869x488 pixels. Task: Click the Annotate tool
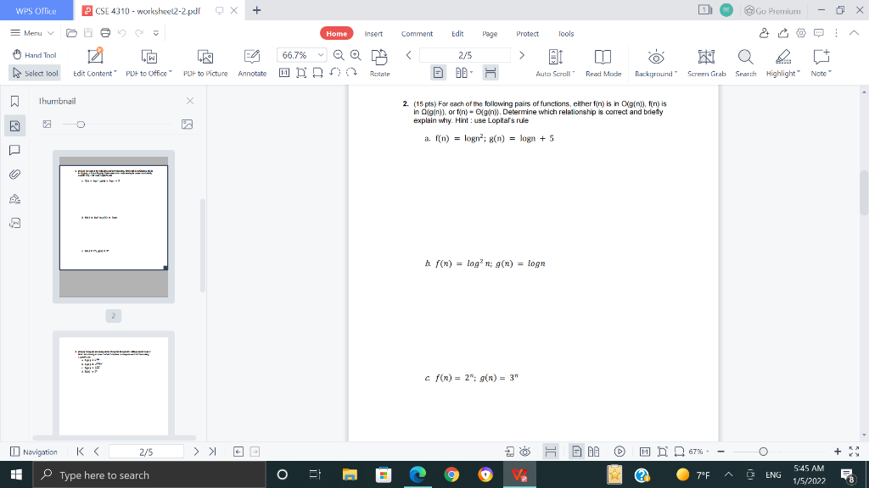[x=251, y=61]
